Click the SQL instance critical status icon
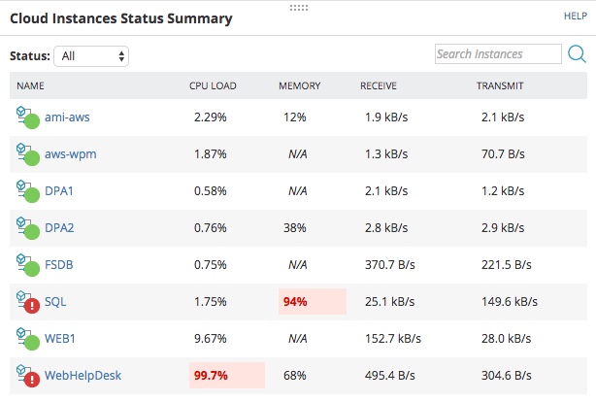Image resolution: width=596 pixels, height=402 pixels. 26,301
